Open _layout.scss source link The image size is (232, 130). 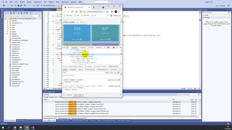tap(113, 80)
